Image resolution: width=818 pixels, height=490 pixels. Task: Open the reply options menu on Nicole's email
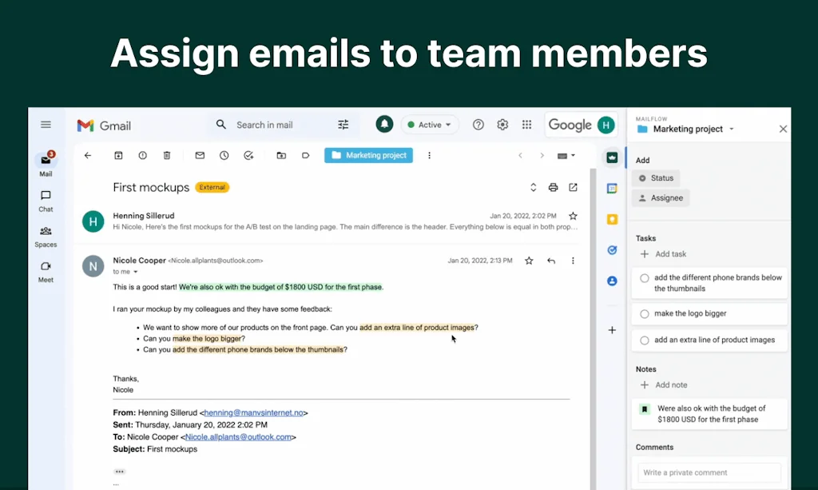click(573, 261)
